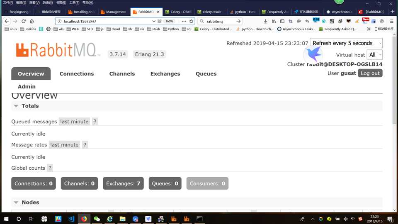This screenshot has width=398, height=224.
Task: Bookmark this page with the star icon
Action: point(191,21)
